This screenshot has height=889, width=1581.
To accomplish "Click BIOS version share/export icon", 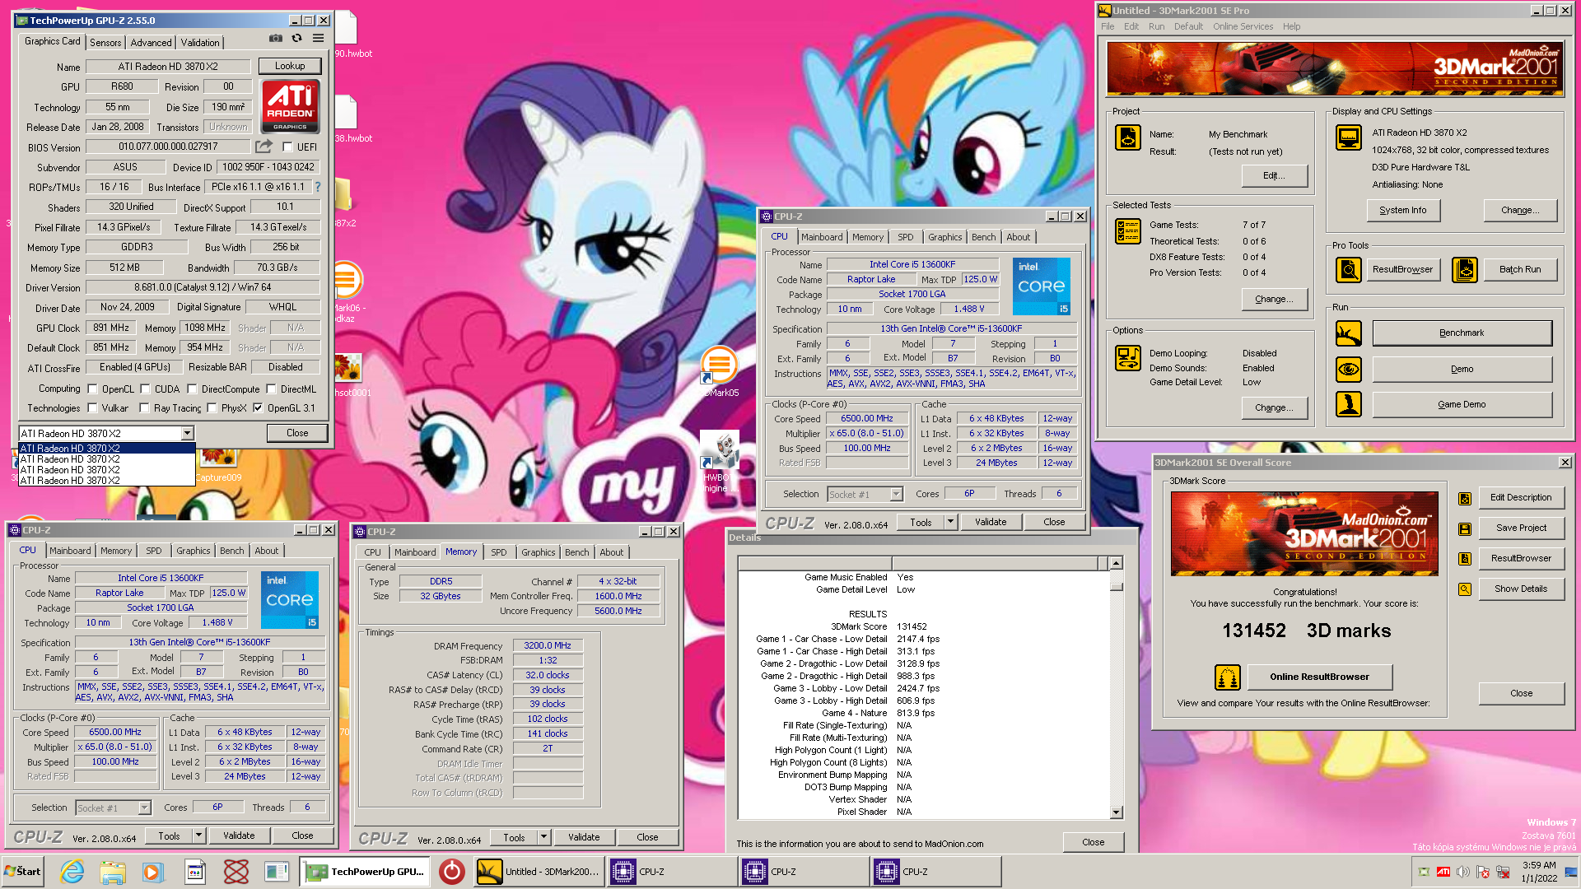I will pos(263,147).
